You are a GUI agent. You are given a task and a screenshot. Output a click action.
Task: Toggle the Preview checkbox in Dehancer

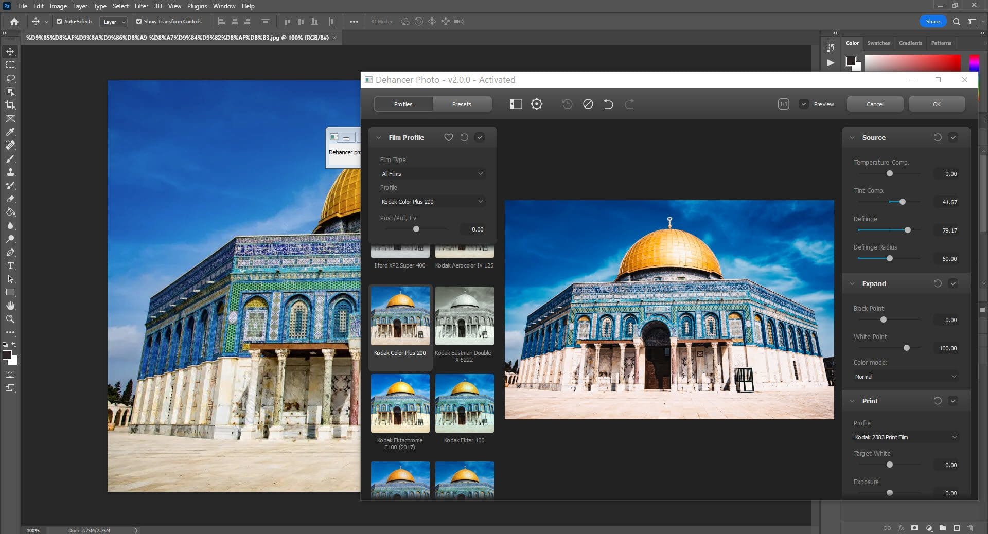click(x=803, y=104)
